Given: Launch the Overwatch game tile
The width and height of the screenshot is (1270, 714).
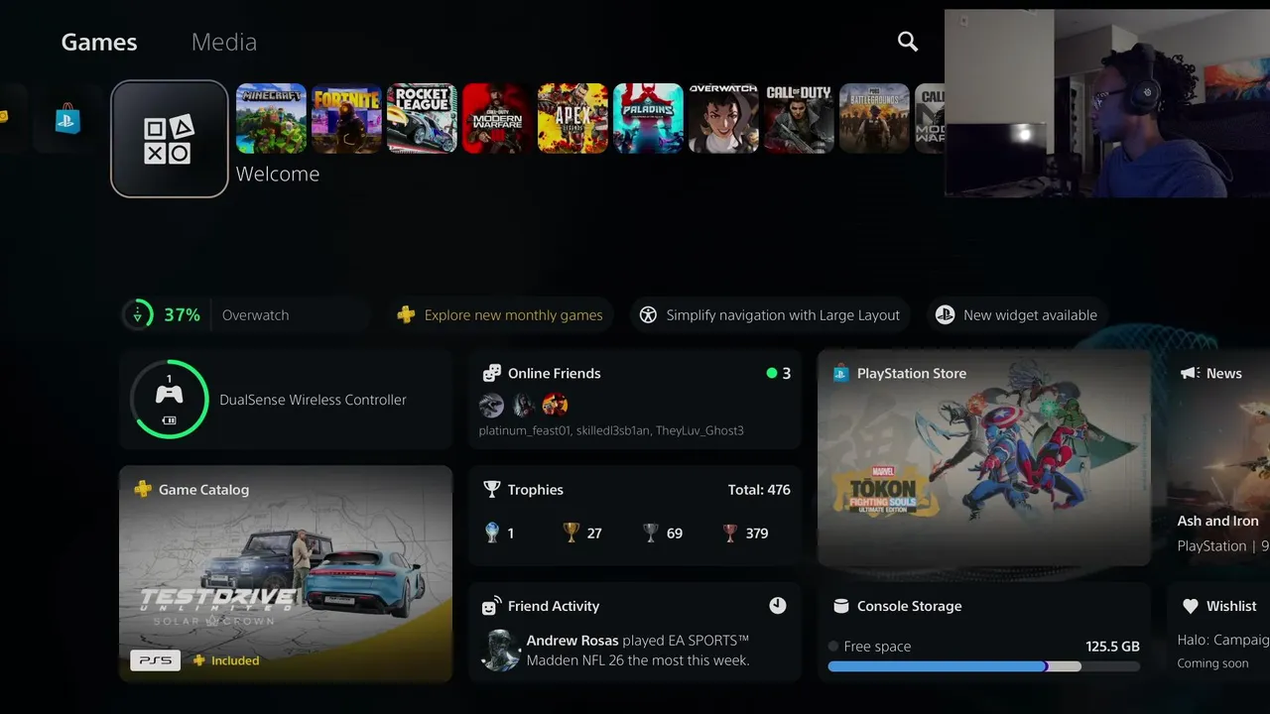Looking at the screenshot, I should (723, 118).
